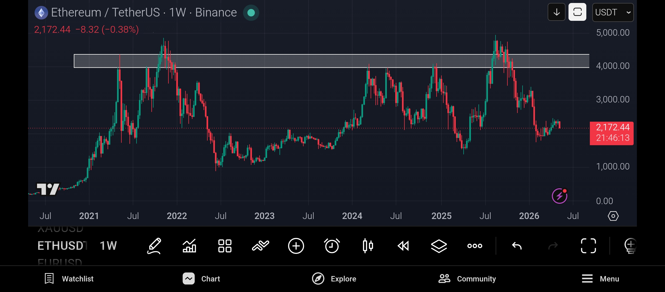
Task: Tap the 2022 label on time axis
Action: coord(177,216)
